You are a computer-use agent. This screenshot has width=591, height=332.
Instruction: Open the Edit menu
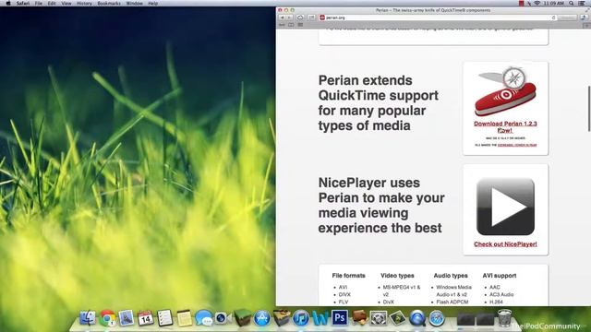click(x=52, y=4)
